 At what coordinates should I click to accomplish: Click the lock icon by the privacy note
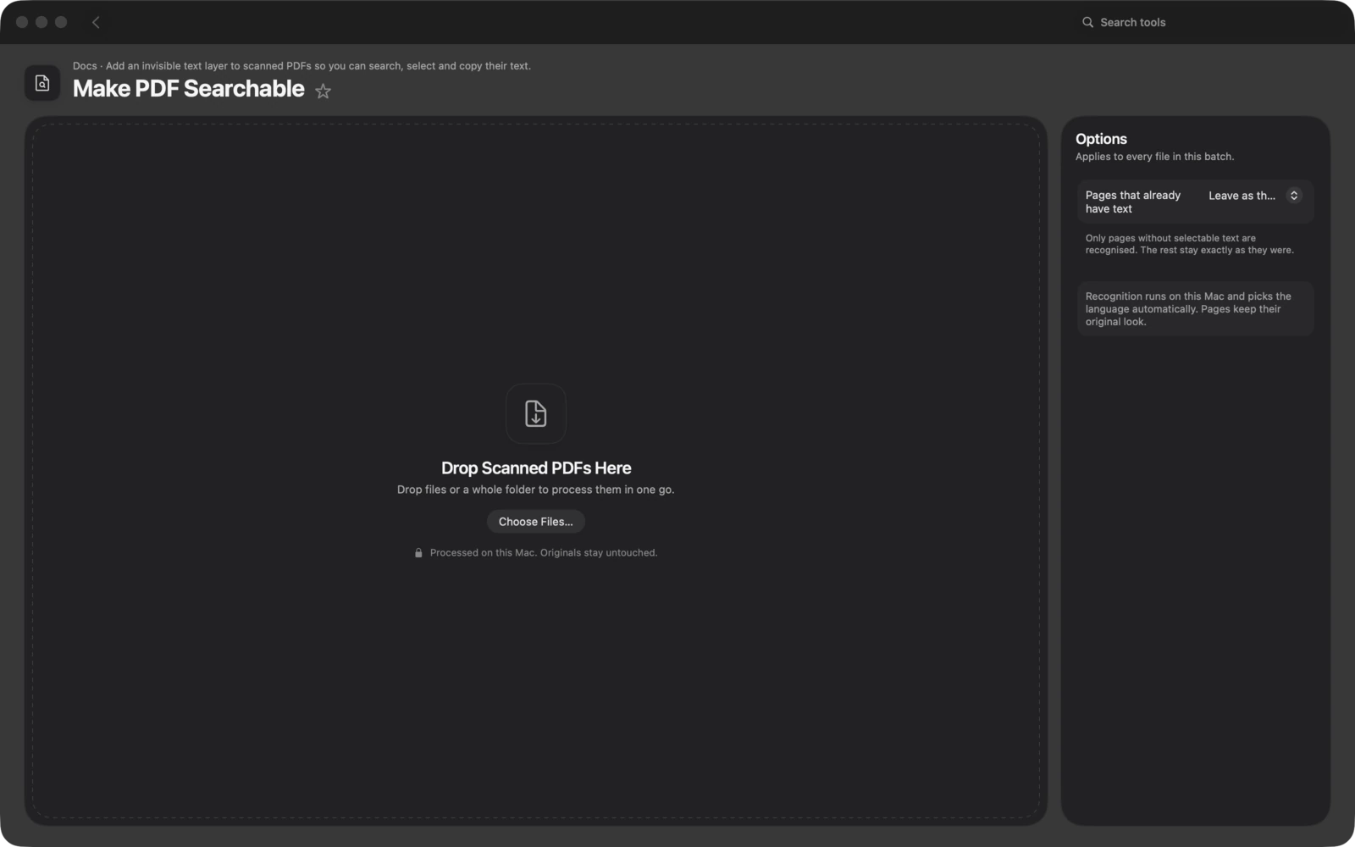point(418,553)
